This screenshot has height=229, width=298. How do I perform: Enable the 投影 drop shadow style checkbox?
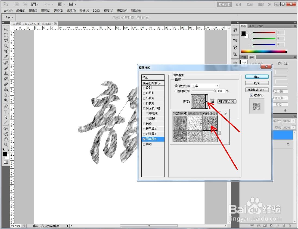144,88
